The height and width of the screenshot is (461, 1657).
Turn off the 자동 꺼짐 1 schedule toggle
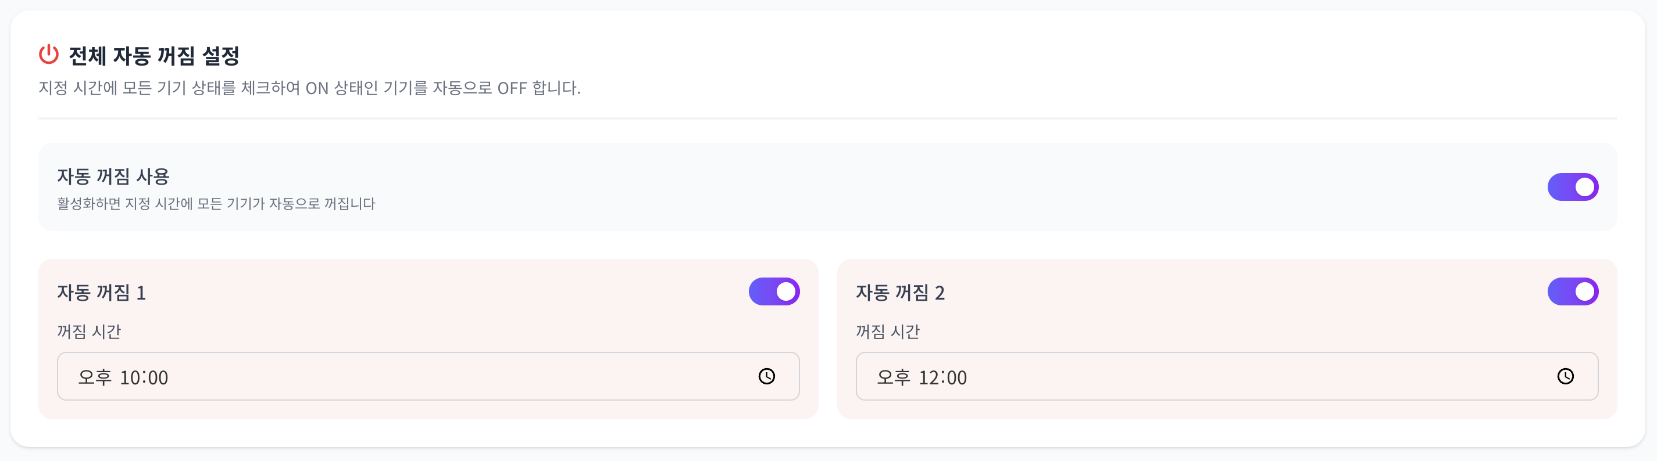pyautogui.click(x=774, y=291)
